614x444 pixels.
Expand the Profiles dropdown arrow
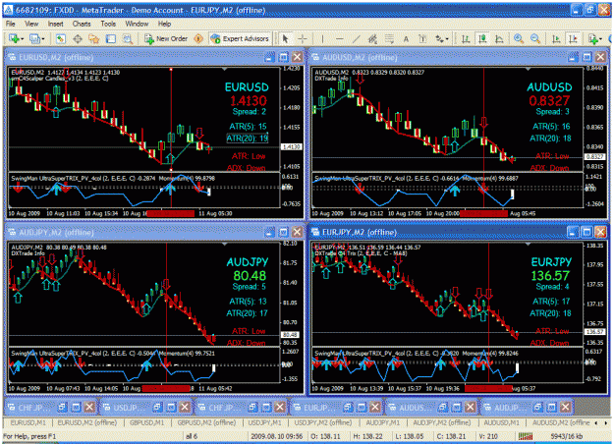pyautogui.click(x=43, y=39)
